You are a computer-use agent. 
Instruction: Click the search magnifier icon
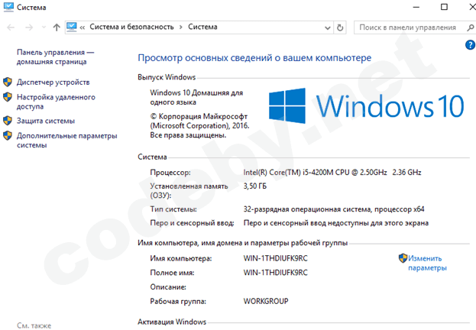point(470,28)
